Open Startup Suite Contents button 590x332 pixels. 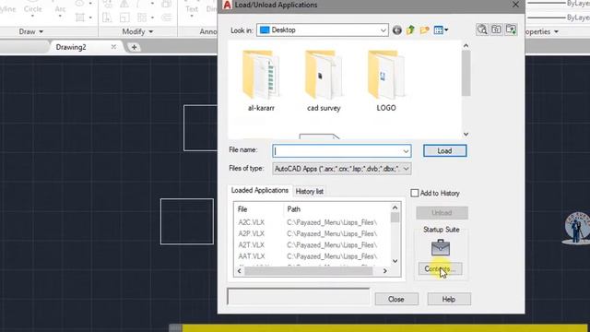(x=441, y=268)
